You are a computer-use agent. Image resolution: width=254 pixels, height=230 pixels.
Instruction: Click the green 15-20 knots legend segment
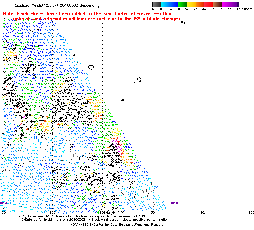(x=182, y=4)
